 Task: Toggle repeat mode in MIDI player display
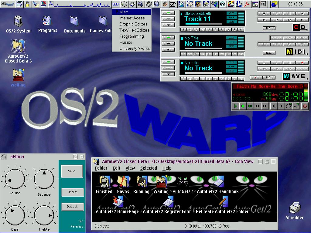[x=232, y=38]
